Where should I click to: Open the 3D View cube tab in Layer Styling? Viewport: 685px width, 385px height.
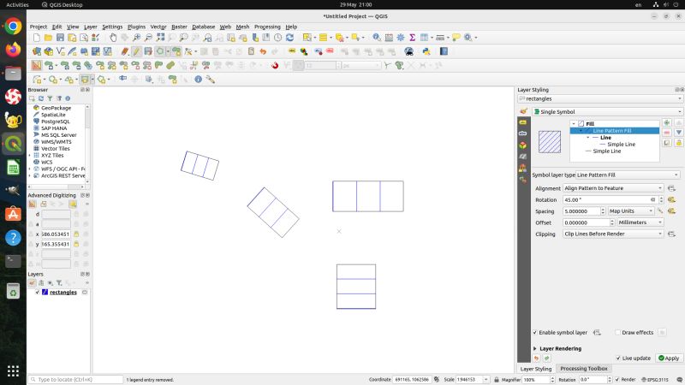523,145
